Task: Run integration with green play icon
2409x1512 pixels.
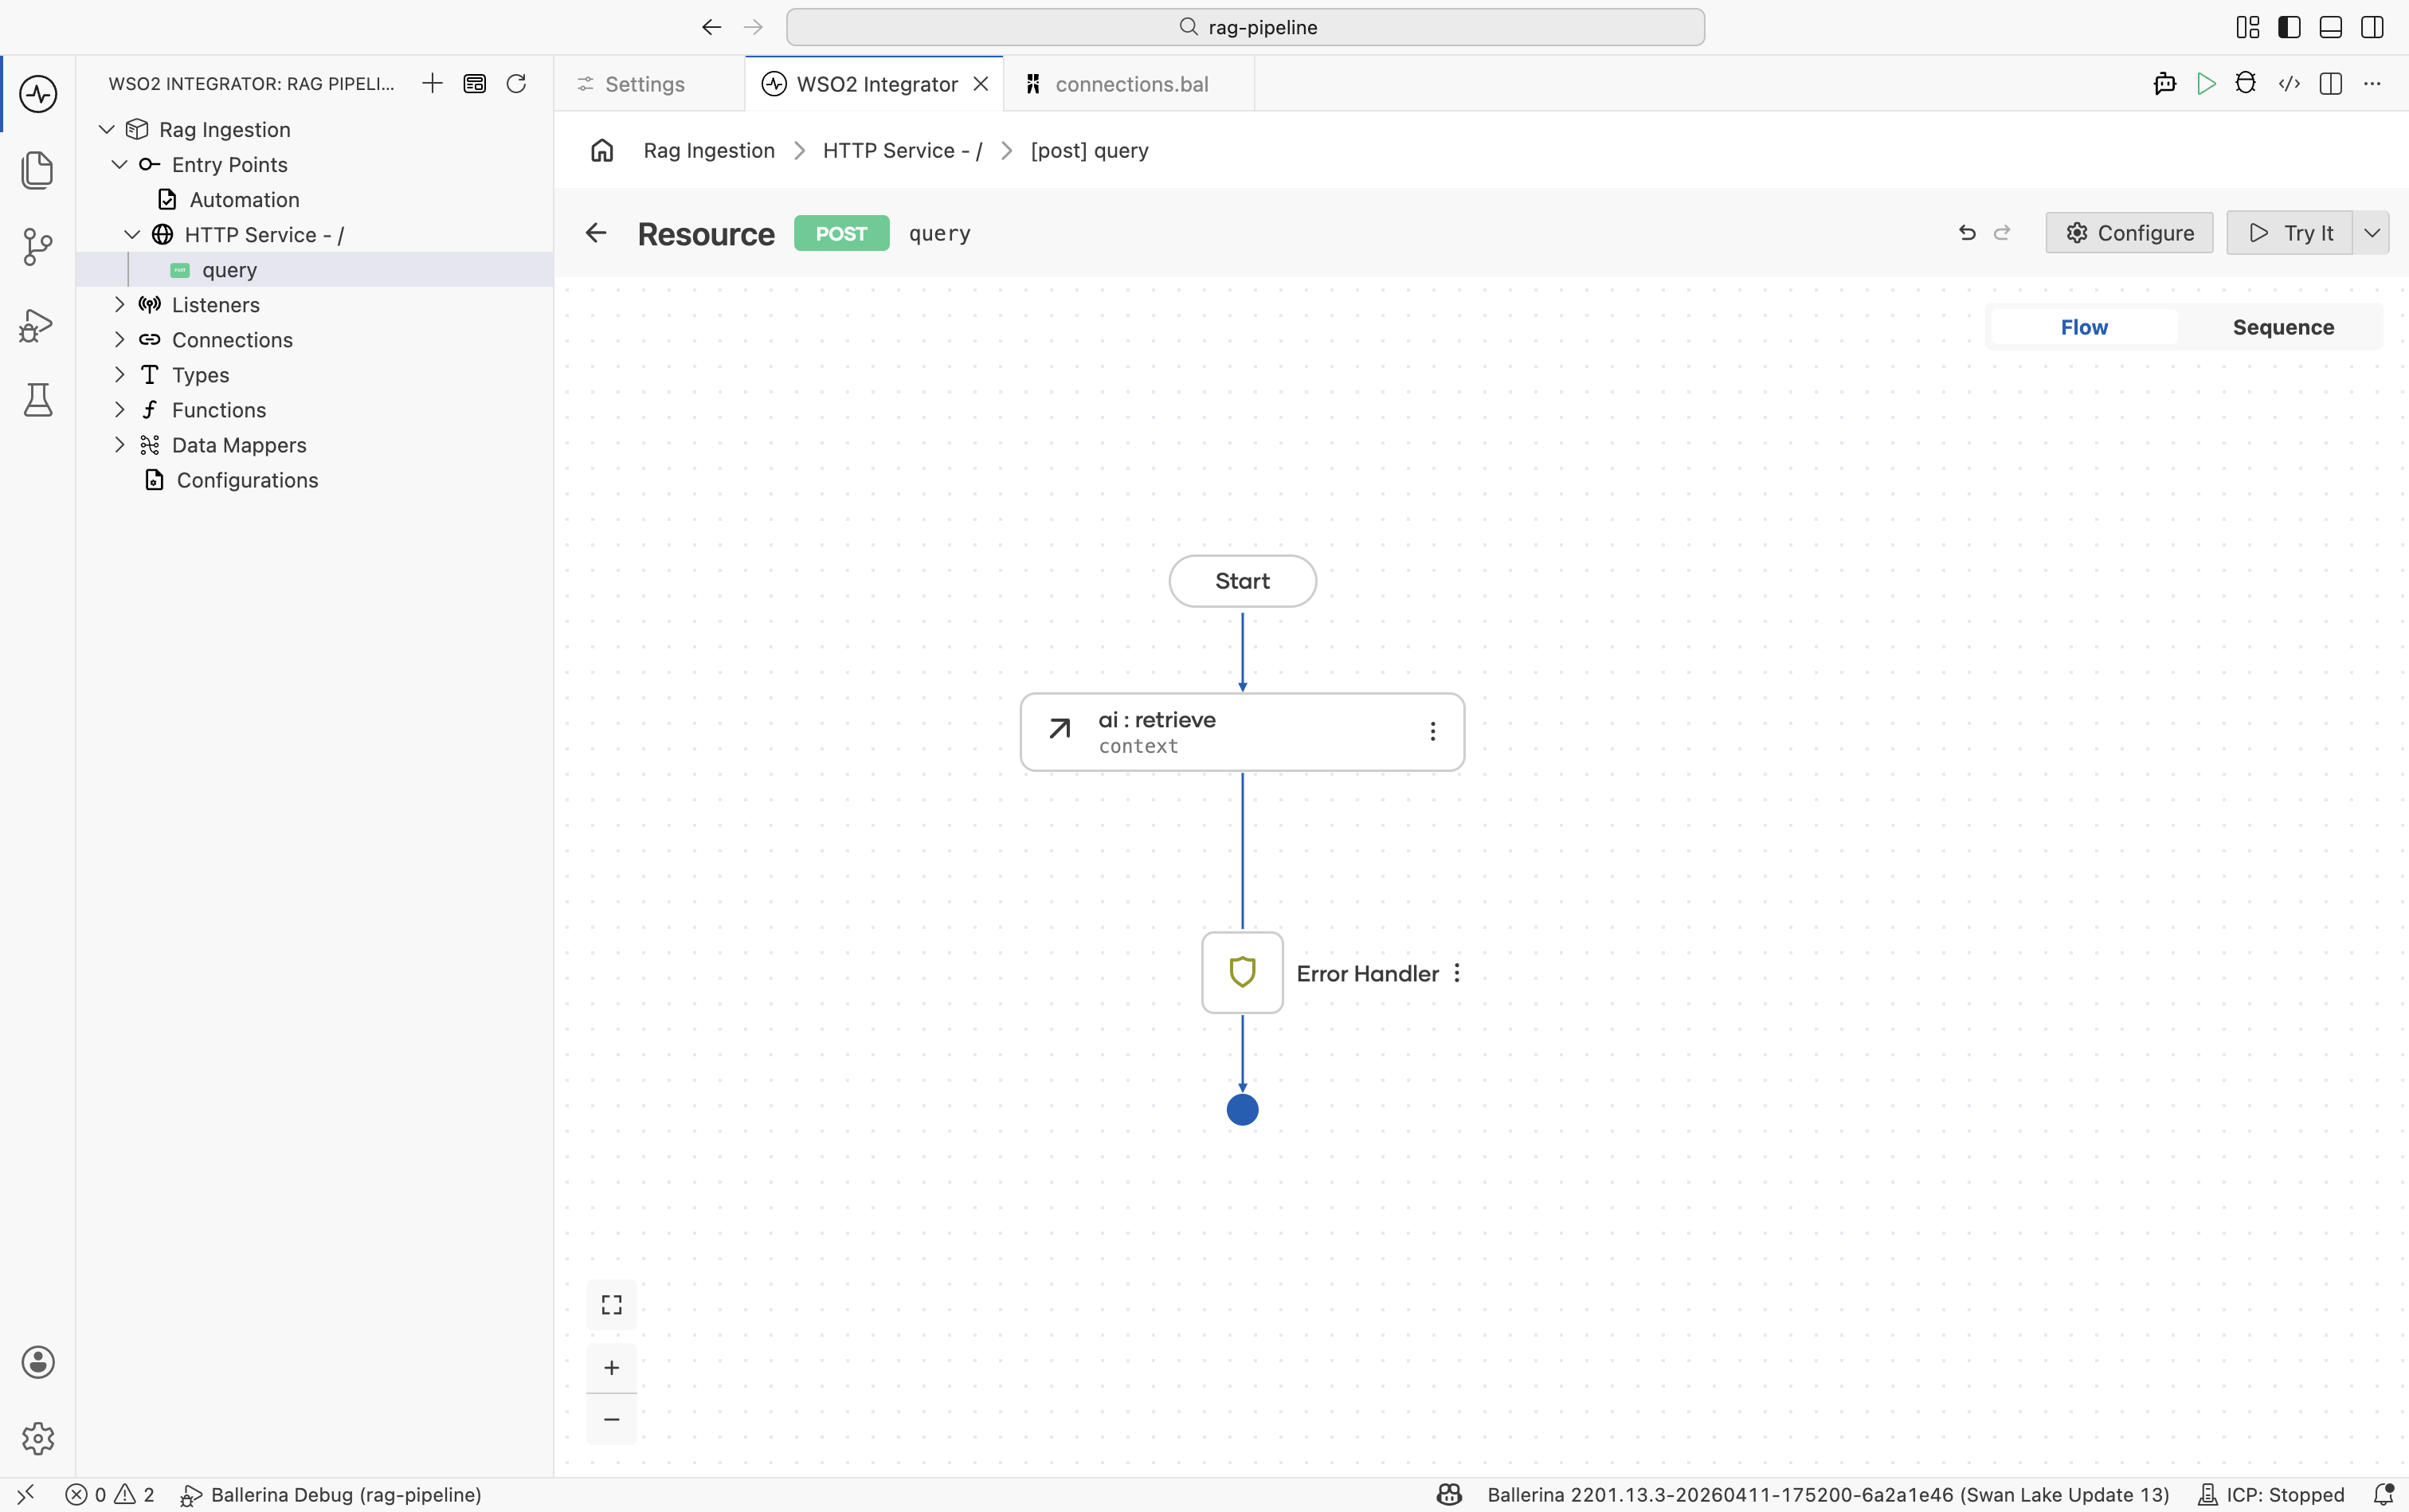Action: click(2206, 84)
